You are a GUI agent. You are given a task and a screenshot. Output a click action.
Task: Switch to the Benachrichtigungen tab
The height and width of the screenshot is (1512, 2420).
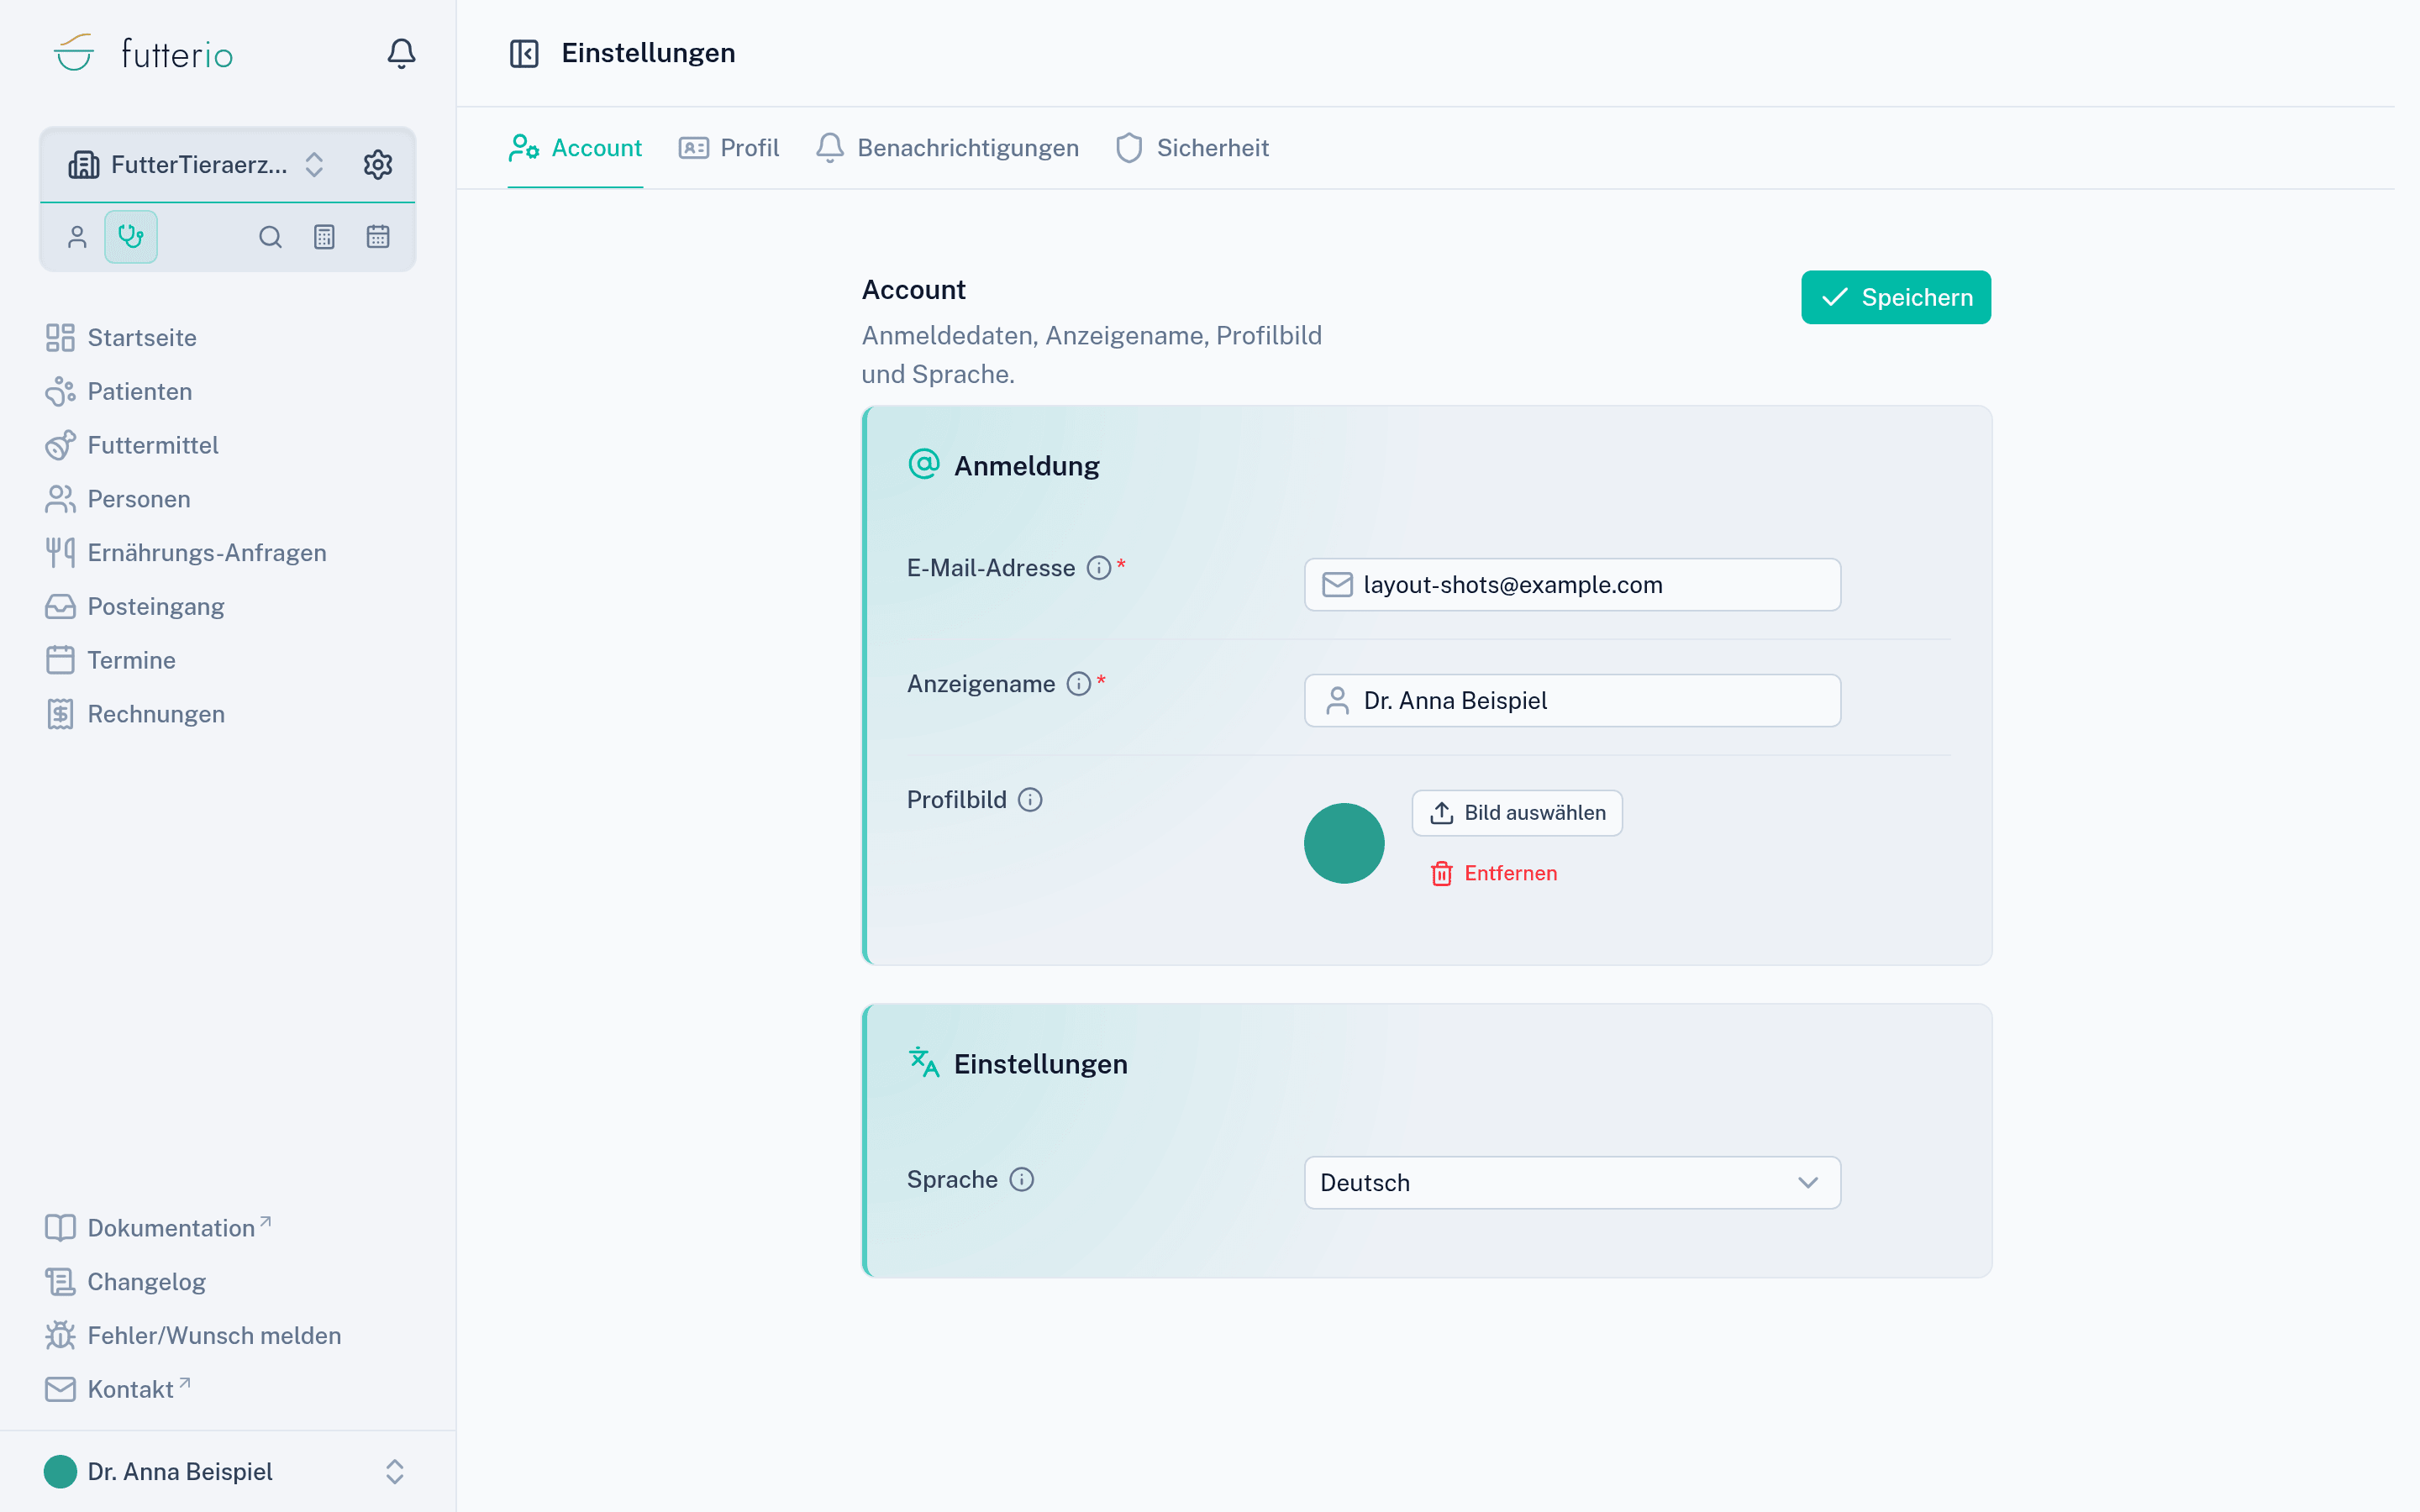[x=947, y=148]
